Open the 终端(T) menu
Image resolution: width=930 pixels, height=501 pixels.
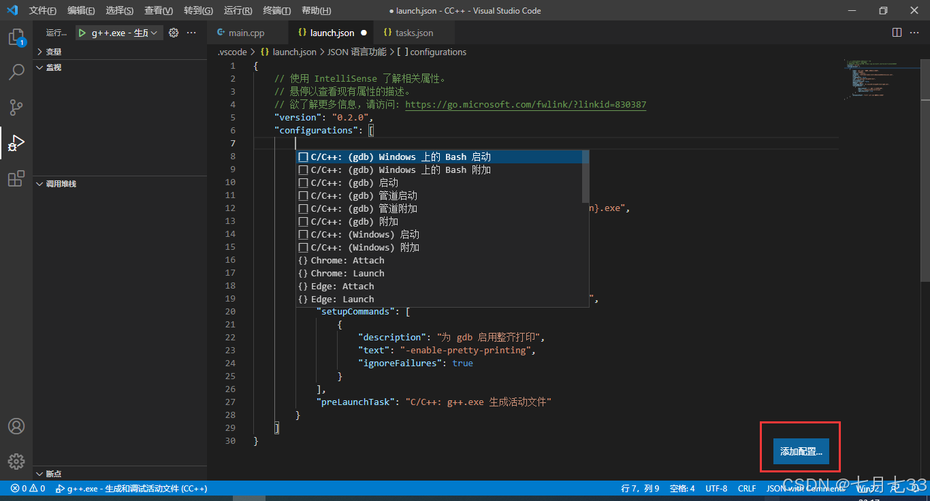pyautogui.click(x=276, y=10)
